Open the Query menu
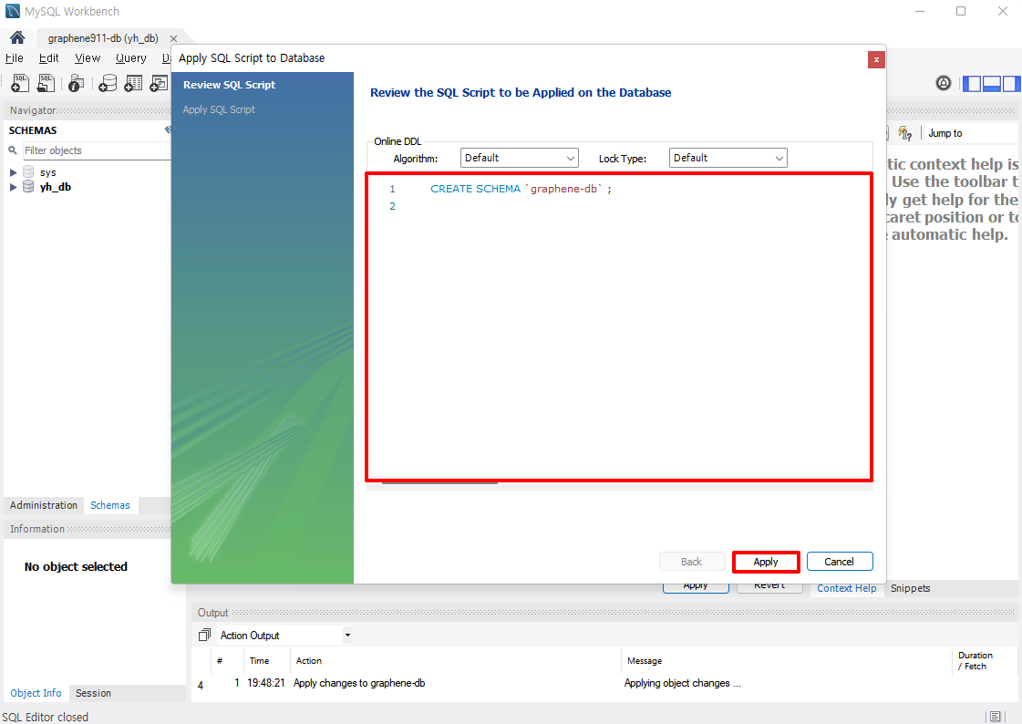This screenshot has width=1022, height=724. (x=131, y=58)
